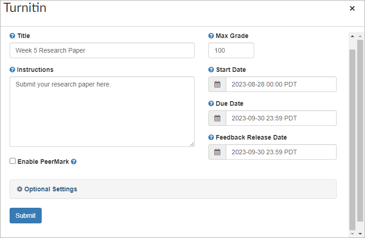
Task: Show help for Start Date
Action: click(x=211, y=70)
